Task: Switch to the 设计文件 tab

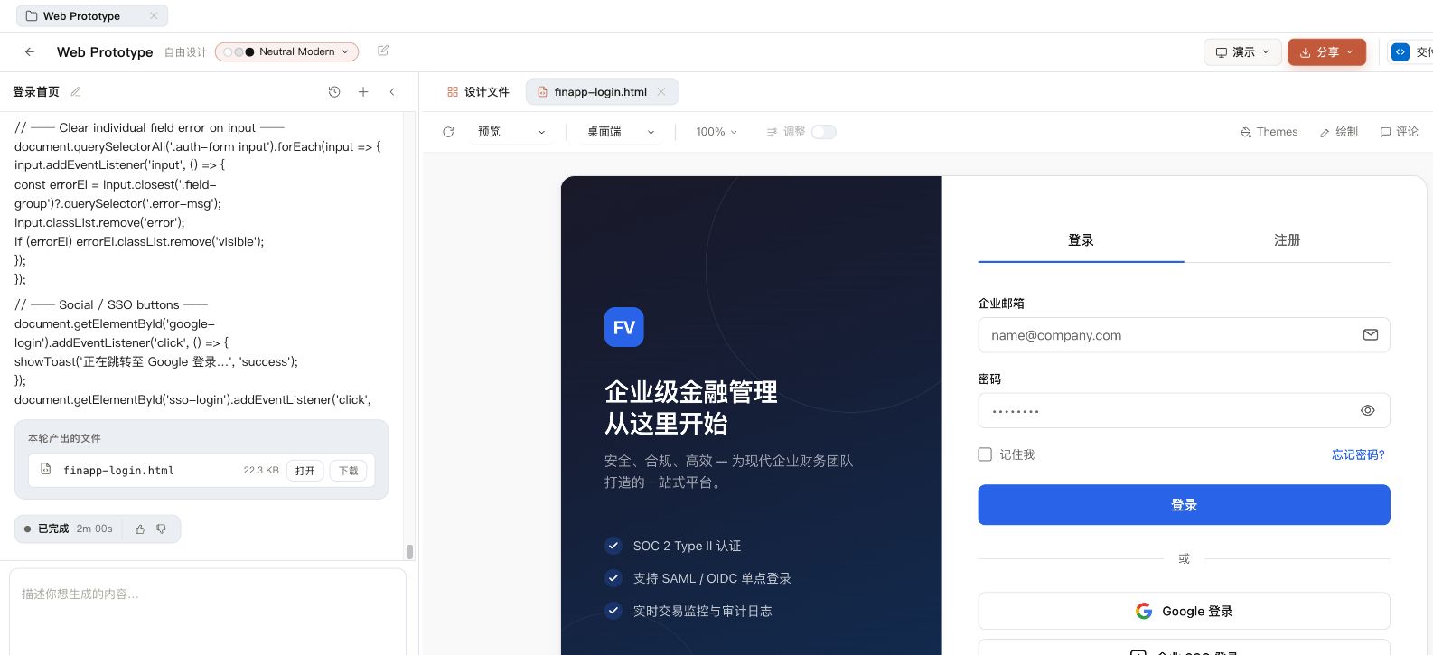Action: 478,92
